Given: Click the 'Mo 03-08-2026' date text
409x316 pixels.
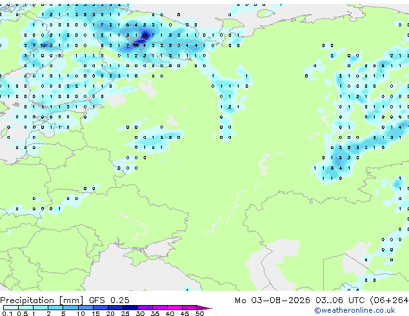Looking at the screenshot, I should (272, 301).
